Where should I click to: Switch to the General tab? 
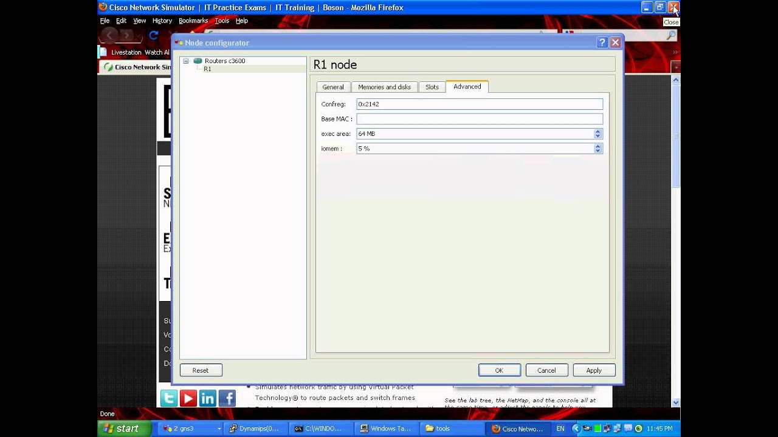coord(333,87)
